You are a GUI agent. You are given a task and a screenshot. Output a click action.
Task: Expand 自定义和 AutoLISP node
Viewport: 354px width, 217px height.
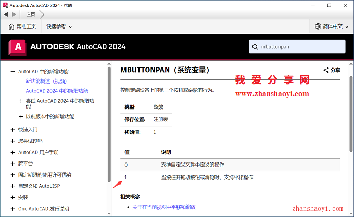pyautogui.click(x=12, y=186)
